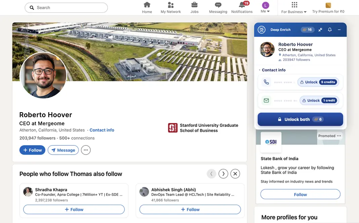
Task: Go to My Network
Action: click(x=170, y=8)
